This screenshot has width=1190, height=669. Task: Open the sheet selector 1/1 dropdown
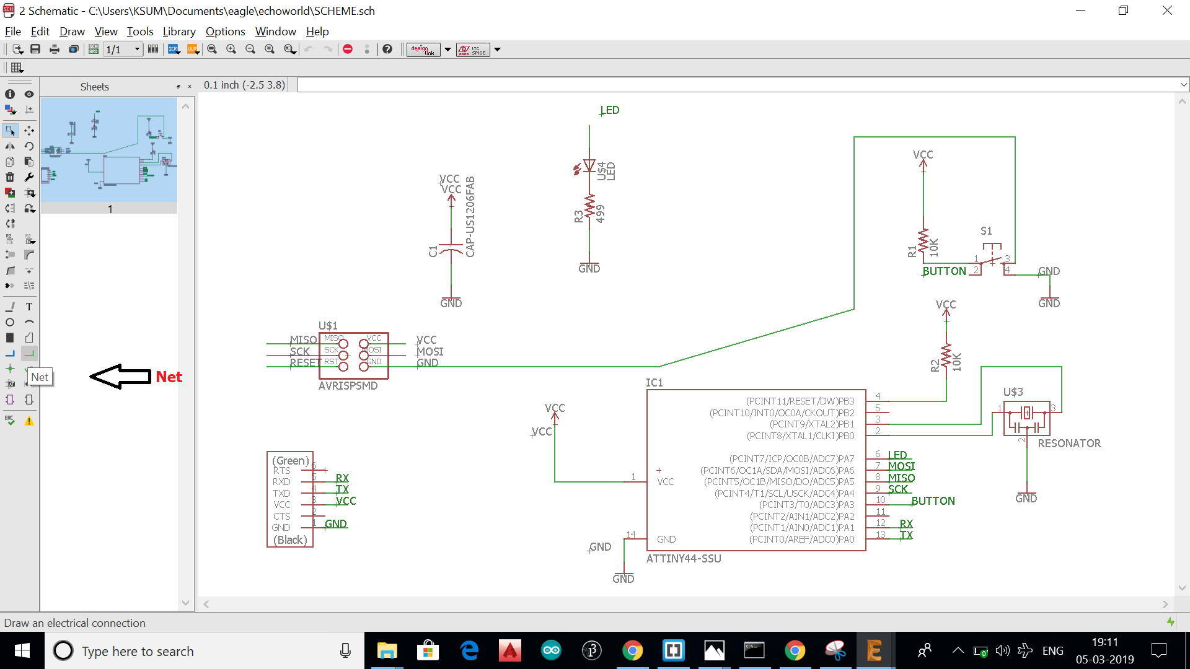point(137,50)
